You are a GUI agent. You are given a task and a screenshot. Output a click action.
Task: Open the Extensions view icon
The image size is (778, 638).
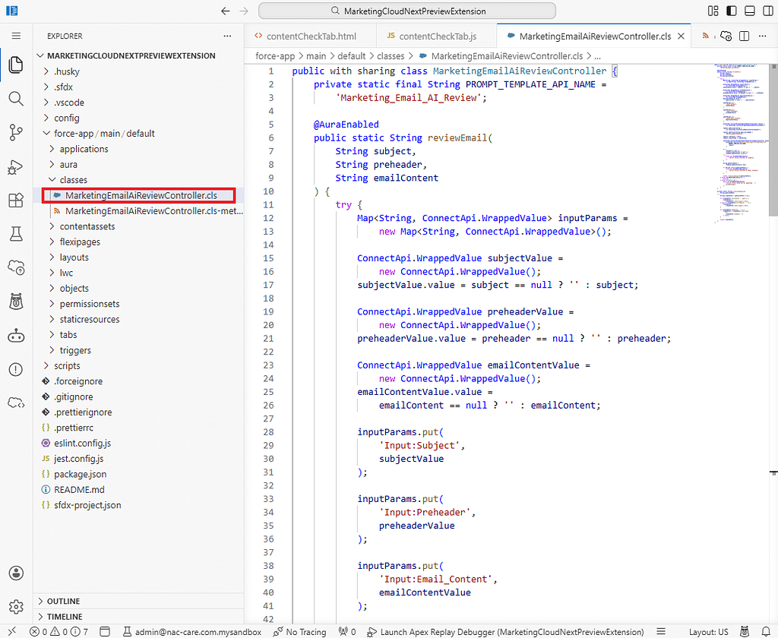tap(16, 201)
